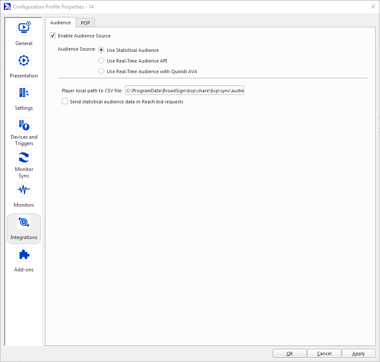Uncheck Enable Audience Source checkbox
This screenshot has width=380, height=362.
(x=53, y=36)
